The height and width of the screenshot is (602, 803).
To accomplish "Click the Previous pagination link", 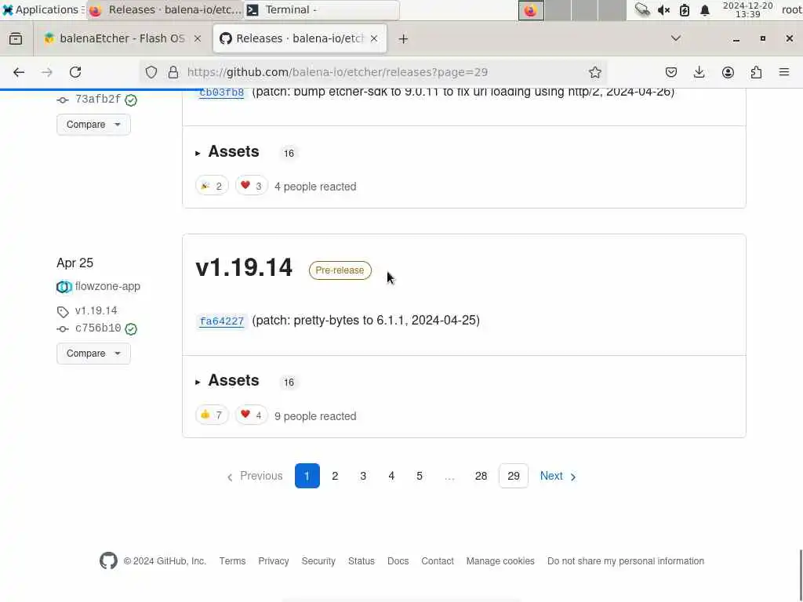I will click(x=255, y=476).
